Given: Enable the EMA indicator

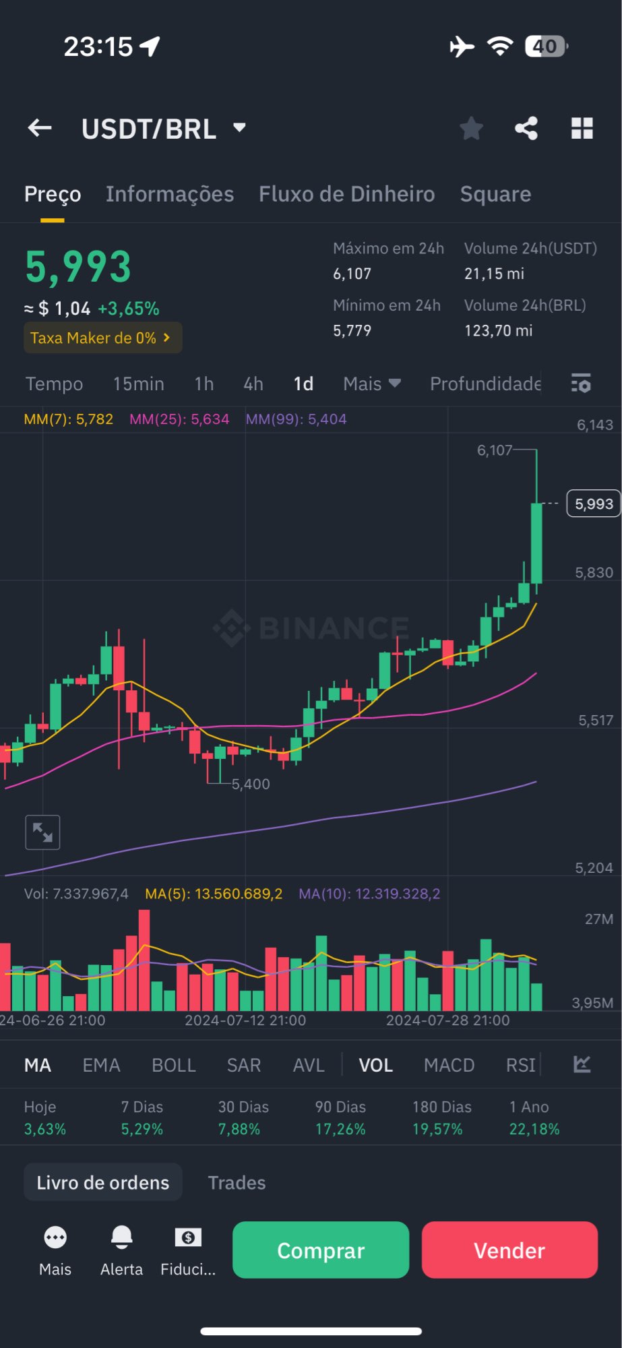Looking at the screenshot, I should [x=101, y=1066].
